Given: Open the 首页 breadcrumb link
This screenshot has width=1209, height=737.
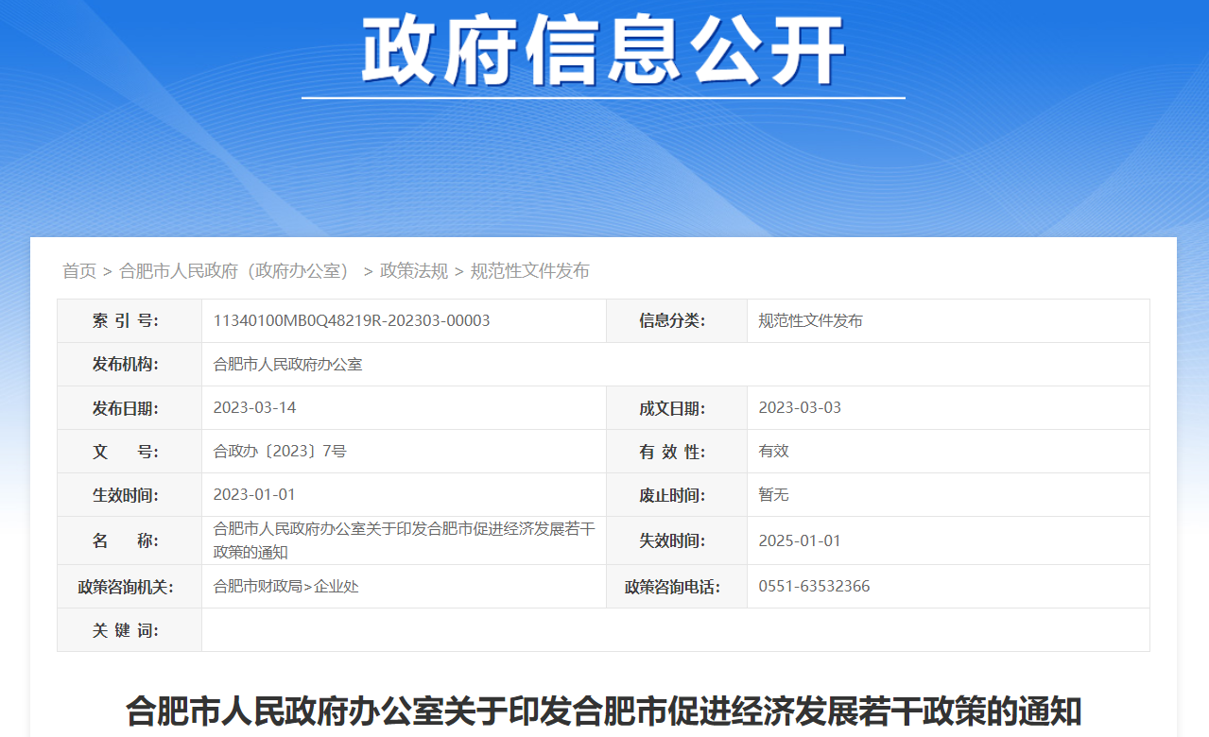Looking at the screenshot, I should click(x=79, y=271).
